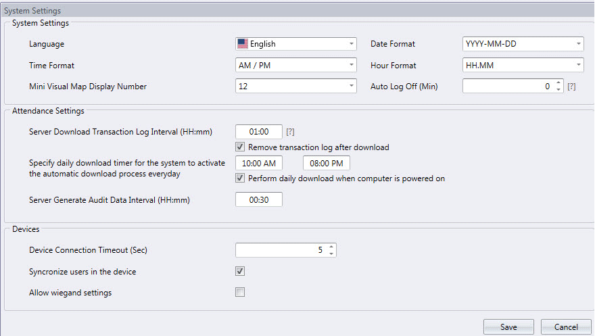The image size is (595, 336).
Task: Disable Syncronize users in the device
Action: tap(240, 271)
